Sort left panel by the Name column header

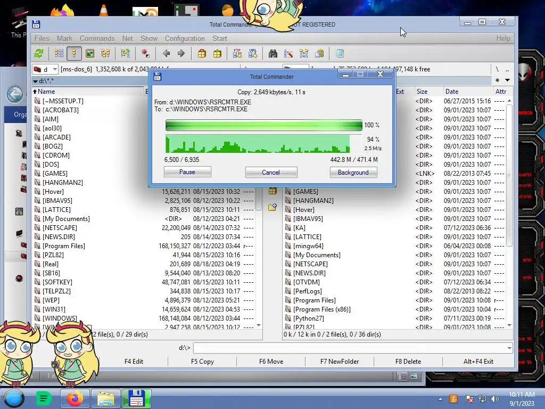(x=88, y=92)
